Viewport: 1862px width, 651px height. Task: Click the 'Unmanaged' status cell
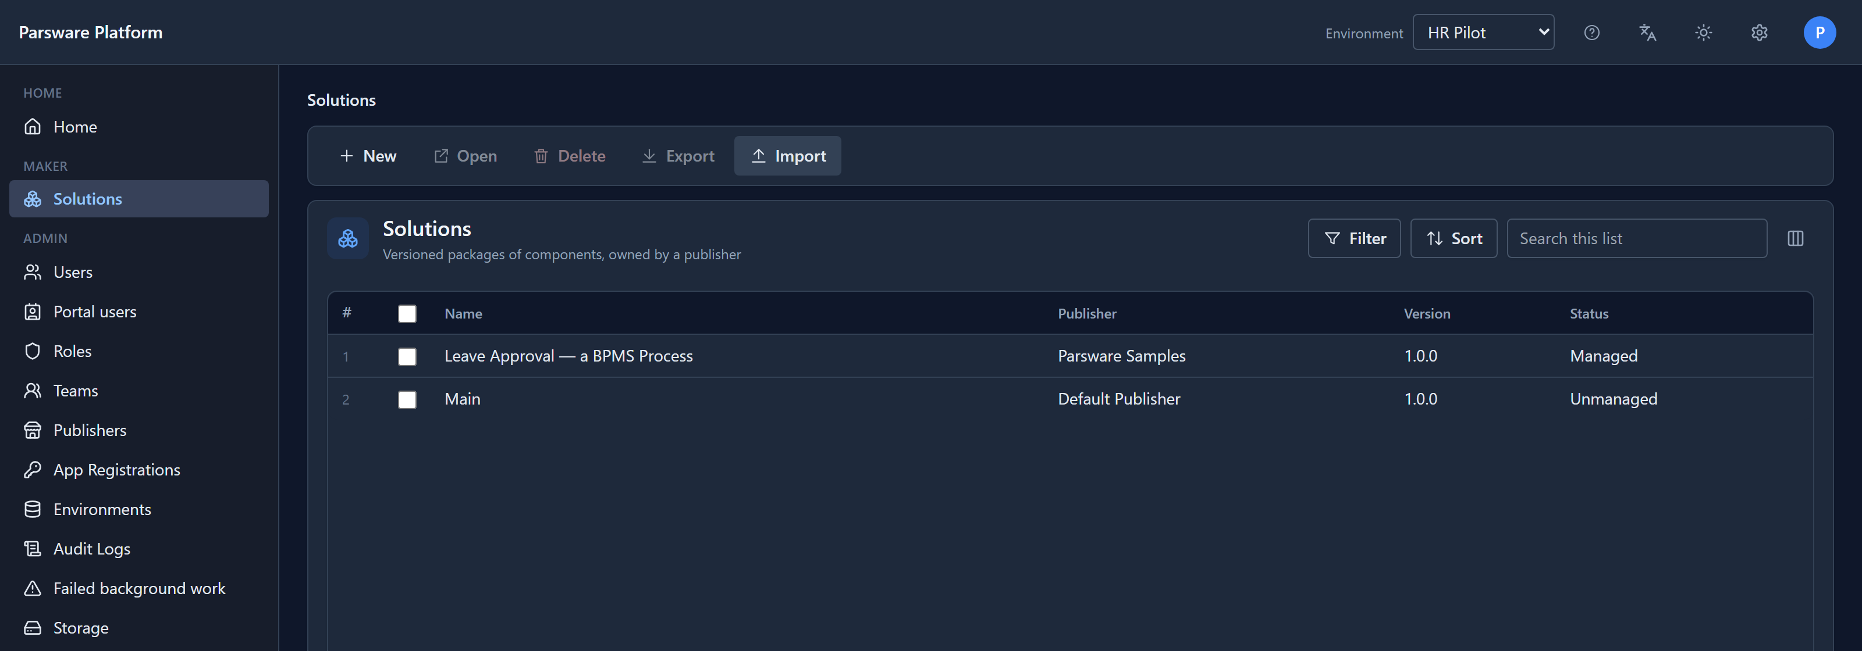click(x=1614, y=399)
